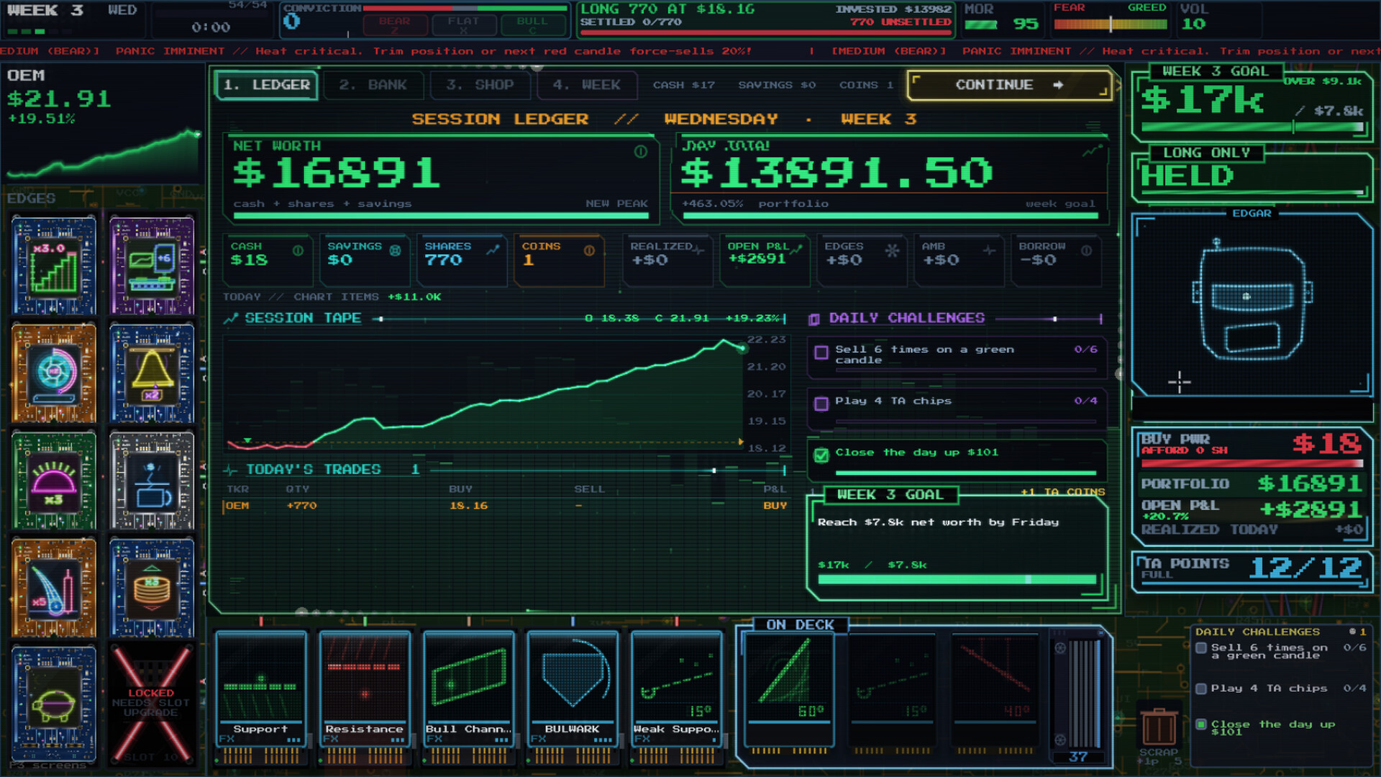Click the trend icon in Open P&L tile

pos(796,249)
